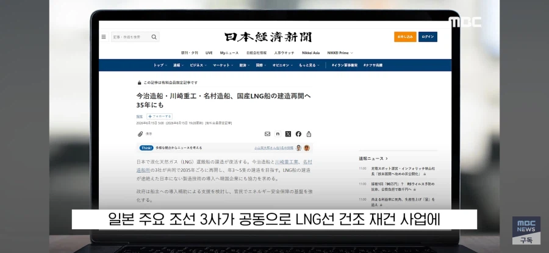Open the hamburger menu icon
The image size is (549, 253).
click(x=104, y=37)
